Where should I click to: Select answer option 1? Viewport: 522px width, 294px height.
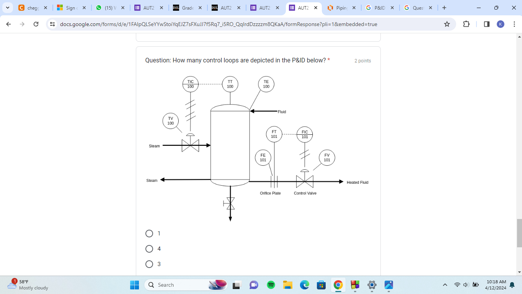(x=149, y=233)
